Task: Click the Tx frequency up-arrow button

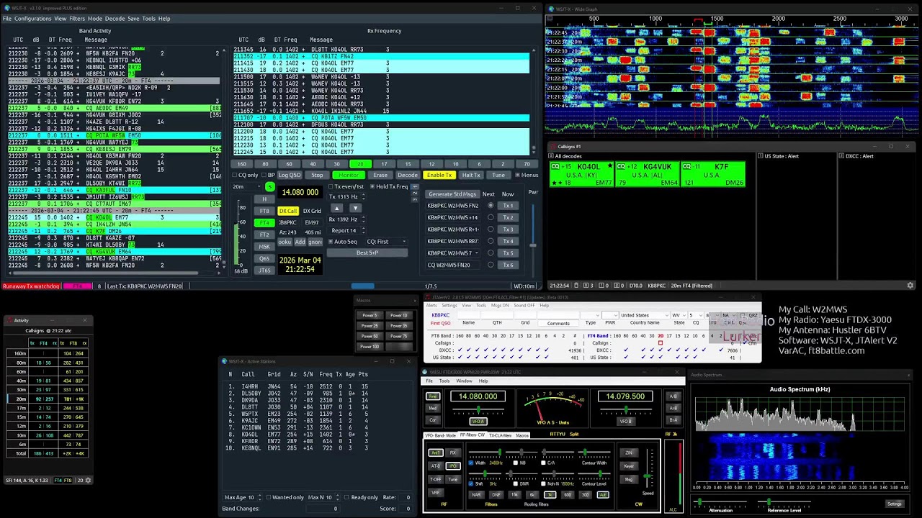Action: coord(336,208)
